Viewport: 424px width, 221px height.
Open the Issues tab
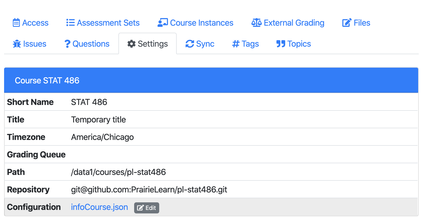coord(29,43)
